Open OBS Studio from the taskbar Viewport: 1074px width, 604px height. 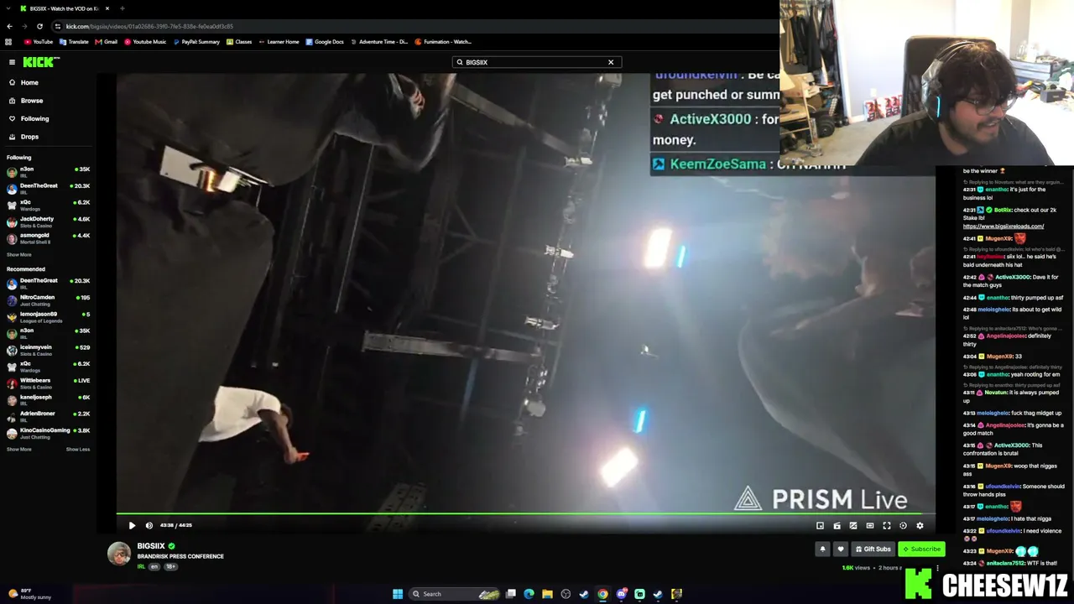pos(566,594)
